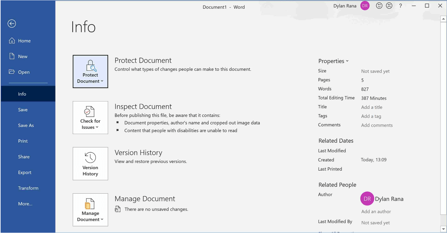Open the Manage Document menu

[90, 210]
